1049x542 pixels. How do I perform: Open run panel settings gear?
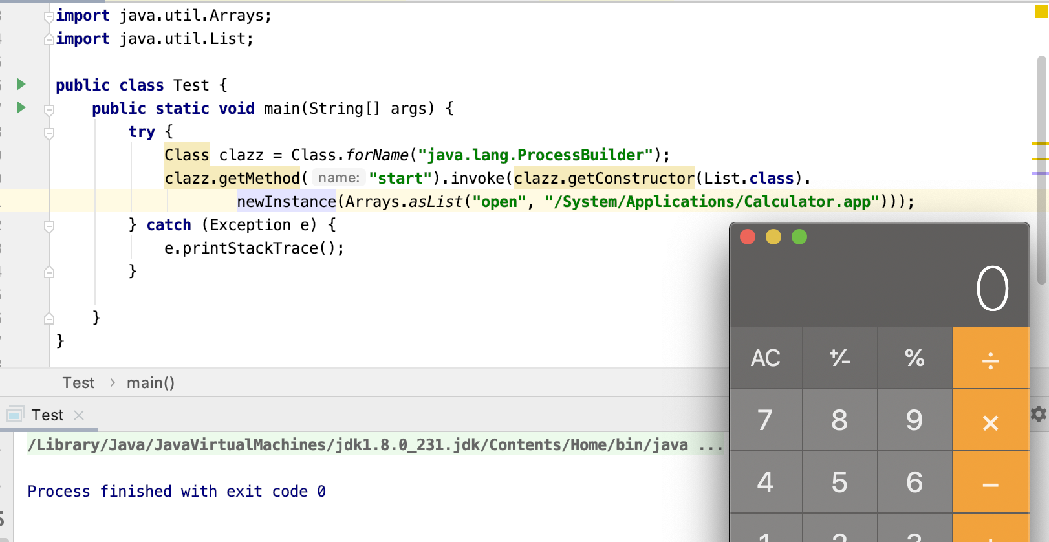(x=1038, y=414)
